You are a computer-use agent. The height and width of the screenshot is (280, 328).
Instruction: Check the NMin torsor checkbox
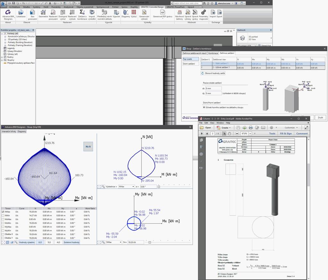pos(3,215)
